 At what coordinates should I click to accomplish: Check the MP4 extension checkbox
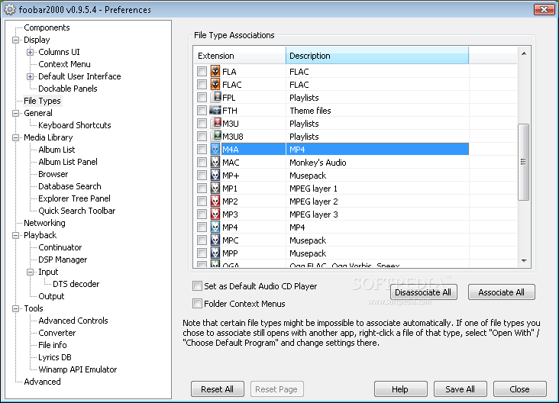(x=202, y=227)
